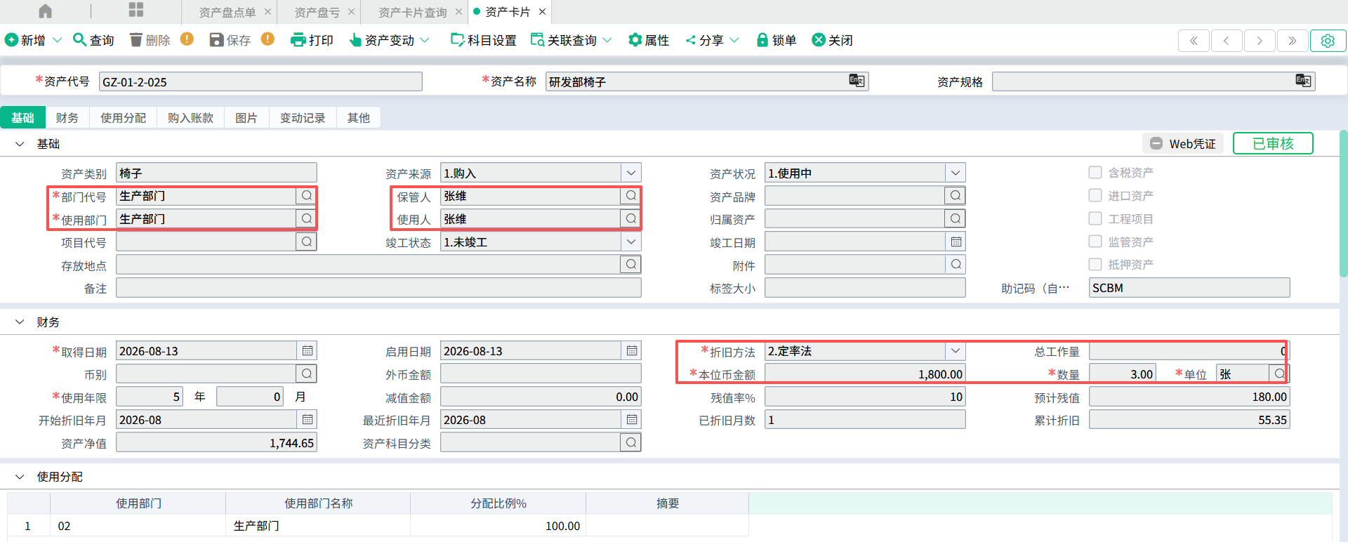The width and height of the screenshot is (1348, 542).
Task: Close the 资产盘亏 window tab
Action: coord(351,12)
